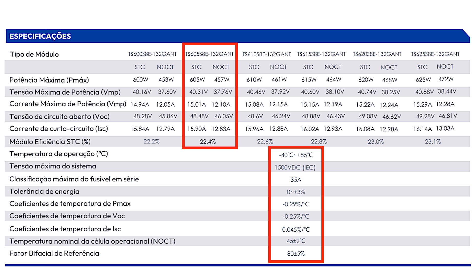
Task: Select the 22.4% module efficiency value
Action: tap(208, 142)
